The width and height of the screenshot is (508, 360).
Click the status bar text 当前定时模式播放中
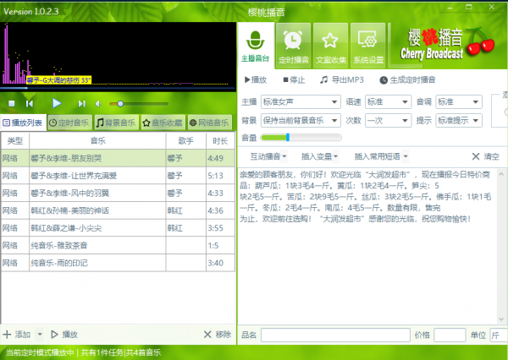[40, 352]
